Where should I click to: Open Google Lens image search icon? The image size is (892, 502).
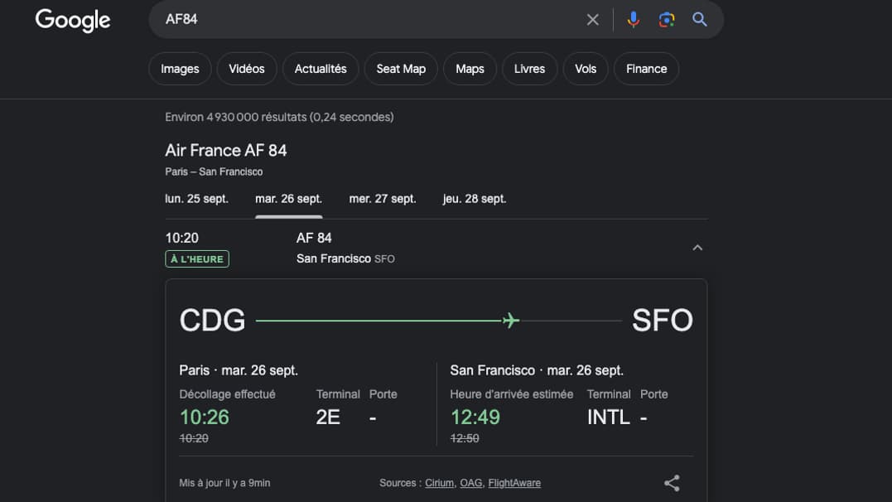[x=667, y=20]
